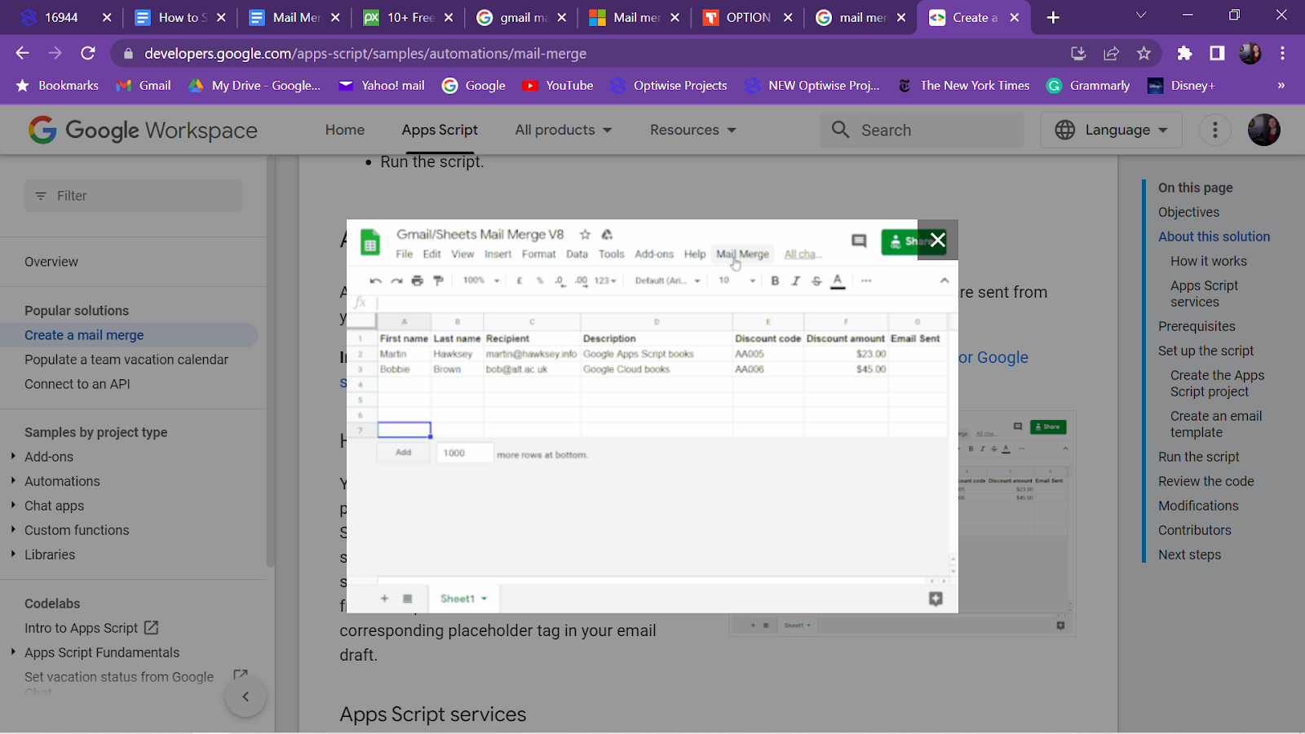Open a new browser tab
The image size is (1305, 734).
pos(1053,17)
